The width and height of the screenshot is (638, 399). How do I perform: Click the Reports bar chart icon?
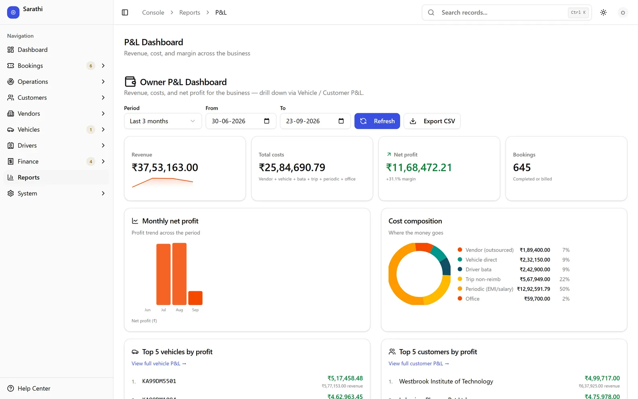click(x=11, y=177)
